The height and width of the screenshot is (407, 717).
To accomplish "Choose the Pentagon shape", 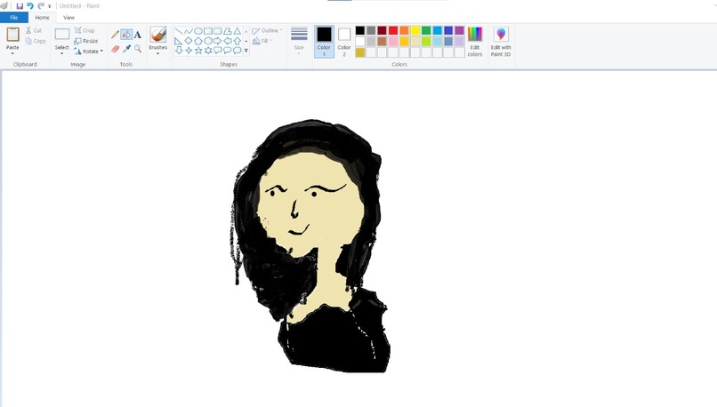I will (198, 41).
